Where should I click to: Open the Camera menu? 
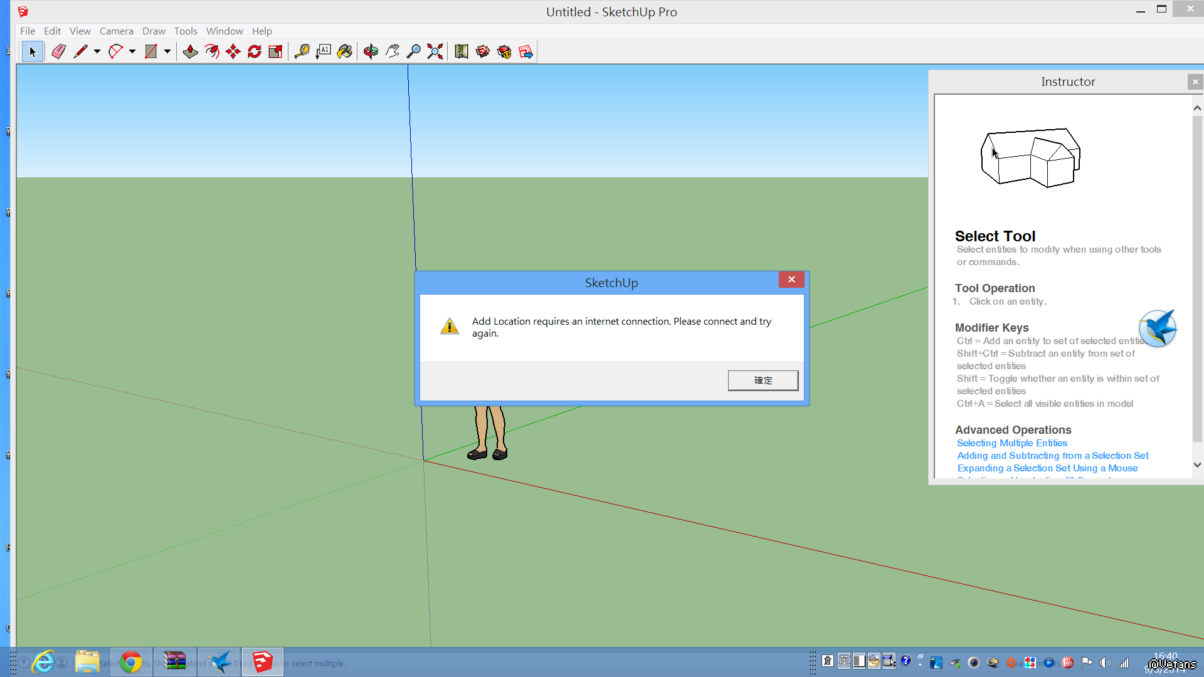[116, 31]
